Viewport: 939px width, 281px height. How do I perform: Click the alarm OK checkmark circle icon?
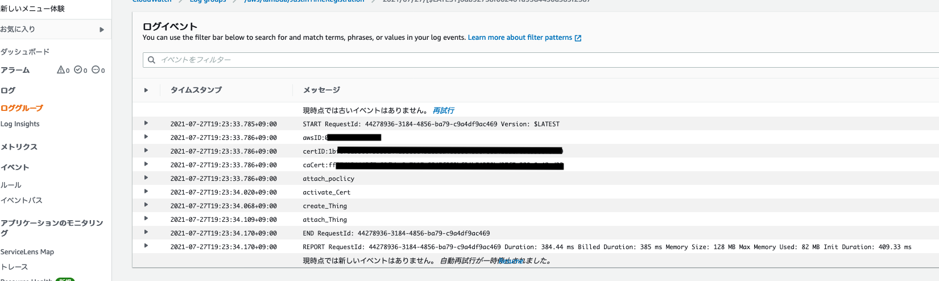click(78, 70)
